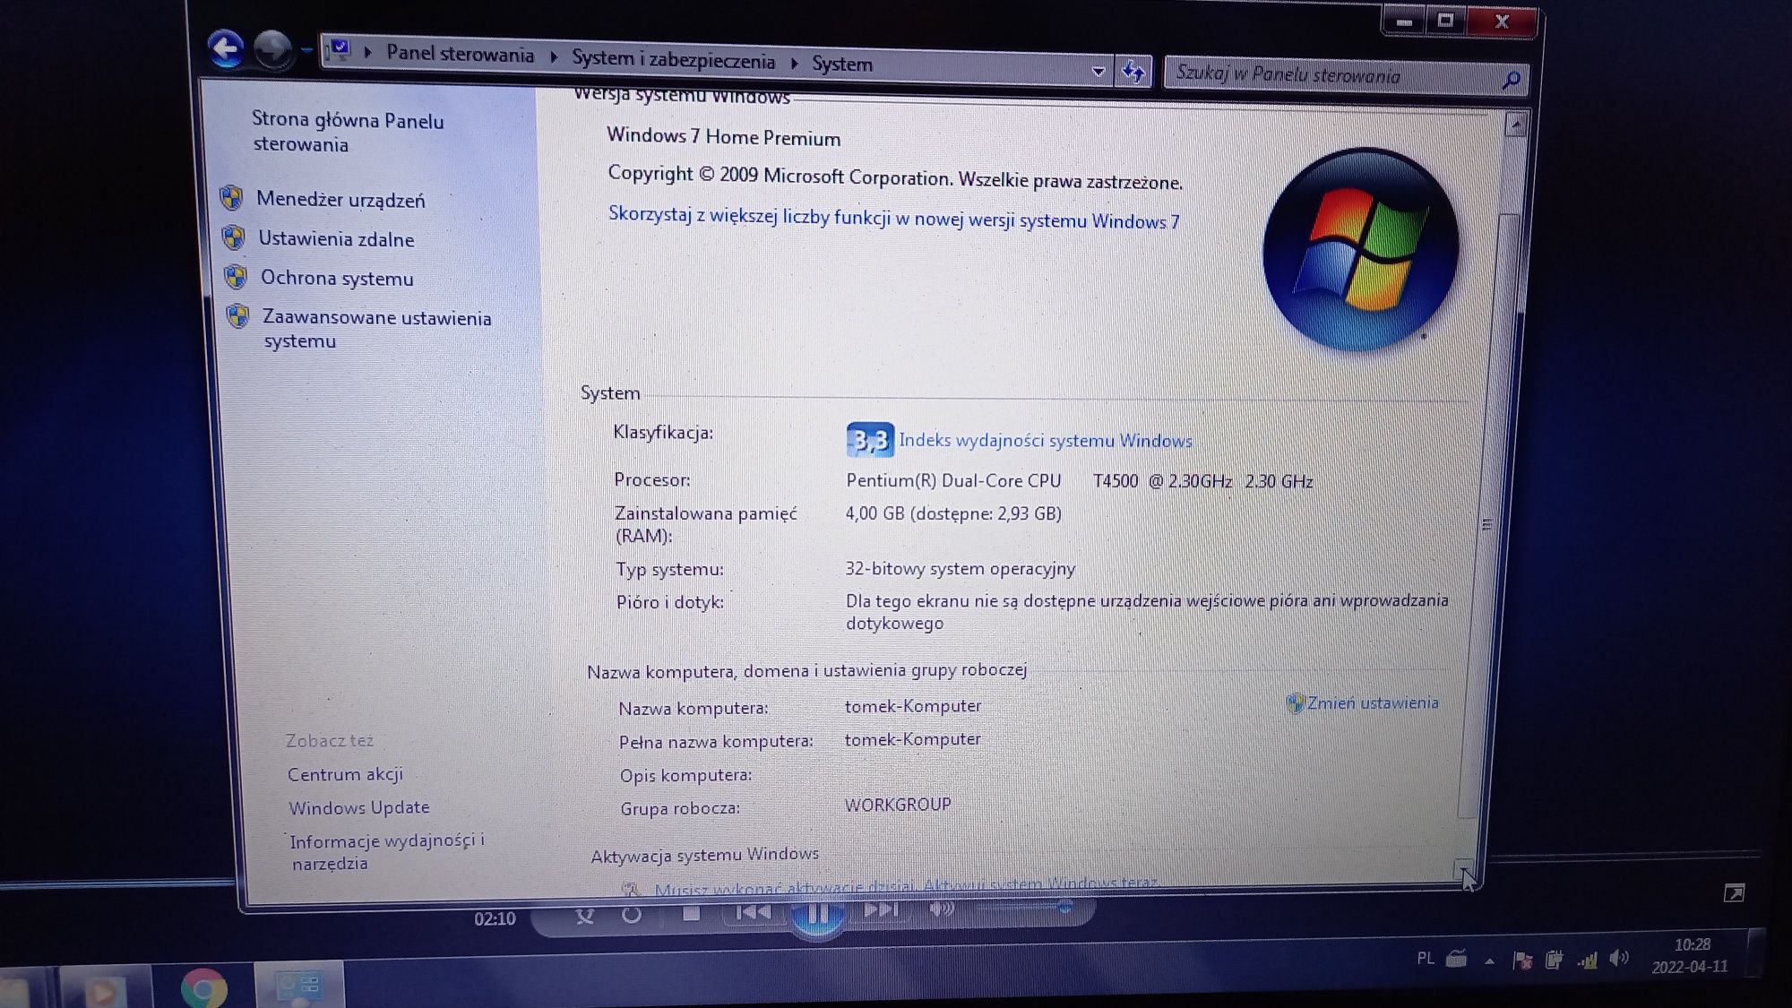This screenshot has width=1792, height=1008.
Task: Open Centrum akcji link
Action: (345, 774)
